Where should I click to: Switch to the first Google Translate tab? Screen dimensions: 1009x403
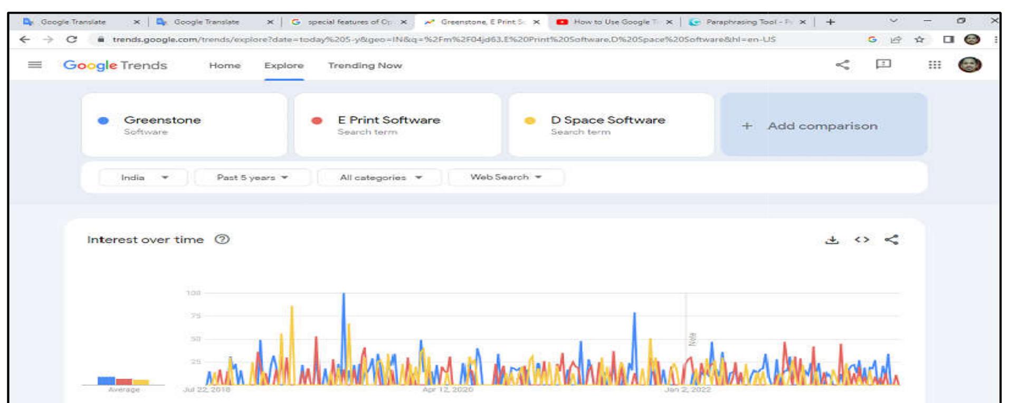point(74,22)
